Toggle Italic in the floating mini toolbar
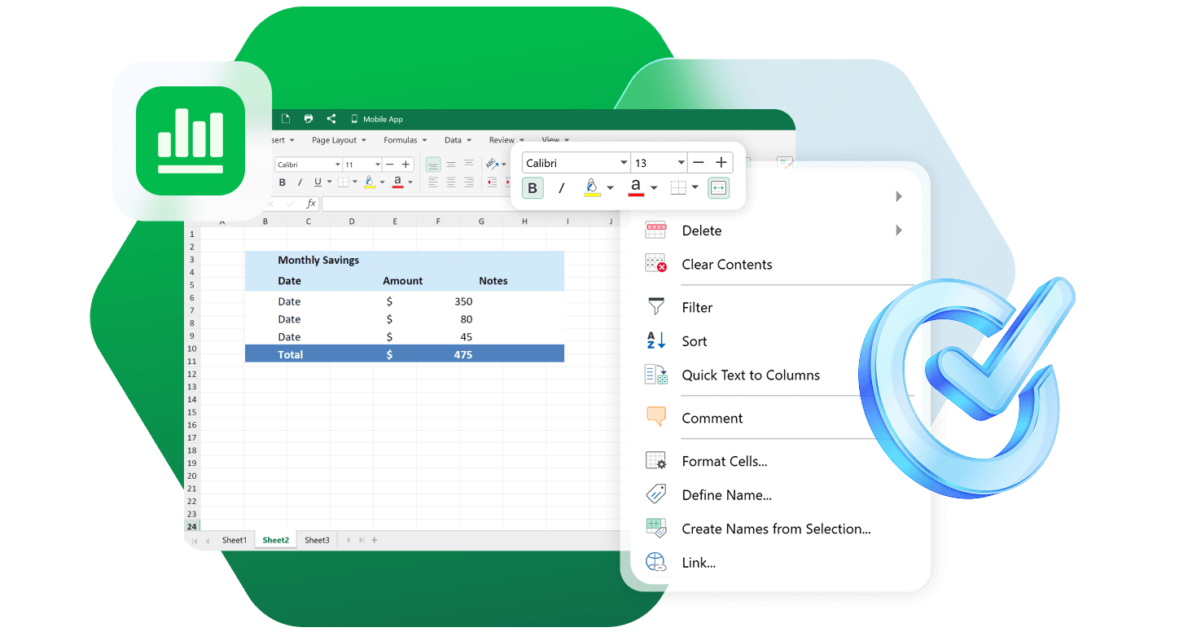 (x=561, y=188)
